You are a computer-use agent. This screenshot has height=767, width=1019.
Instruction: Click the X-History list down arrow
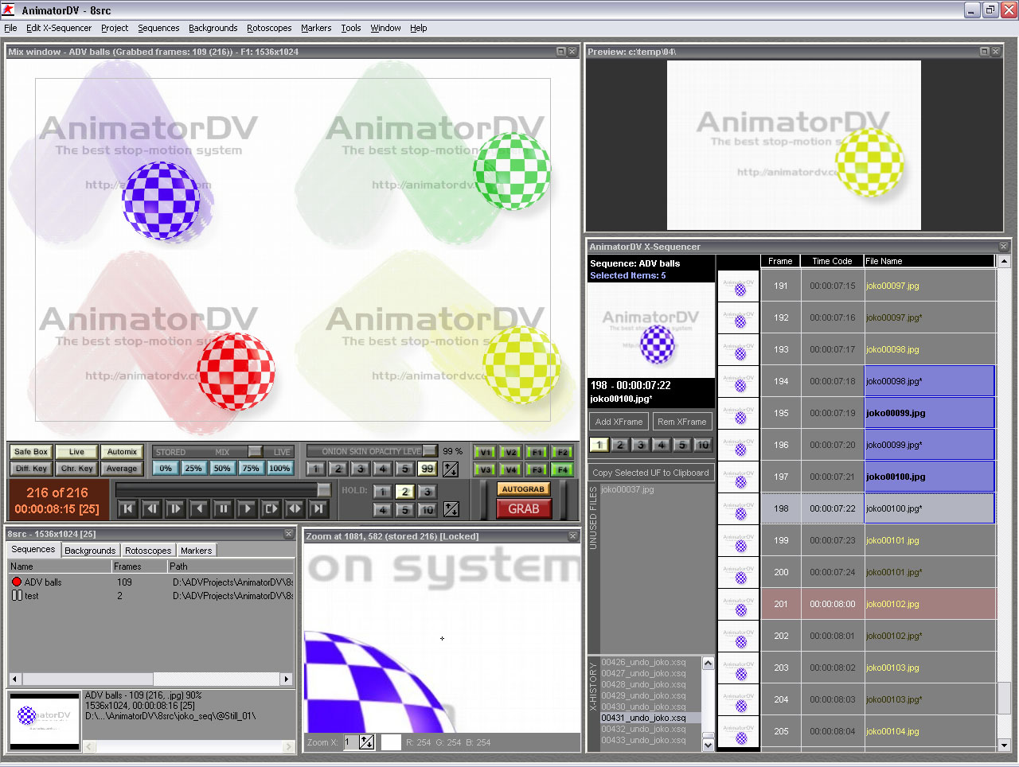[708, 745]
